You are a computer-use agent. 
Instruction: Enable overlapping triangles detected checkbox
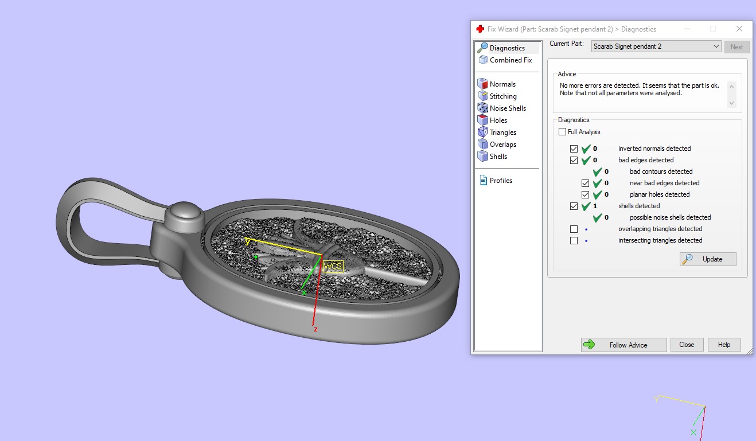(574, 229)
